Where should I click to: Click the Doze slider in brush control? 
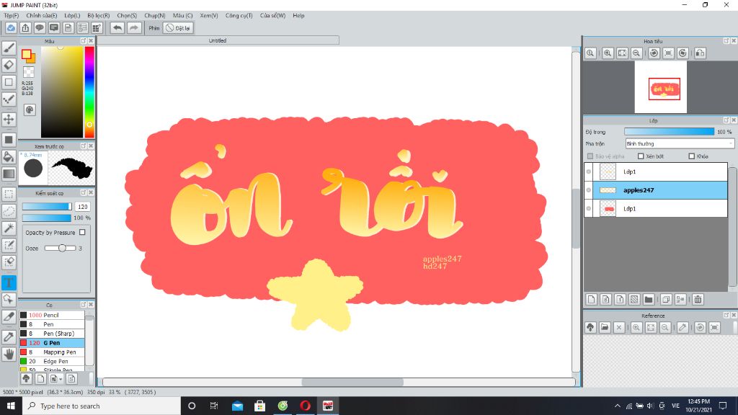61,248
